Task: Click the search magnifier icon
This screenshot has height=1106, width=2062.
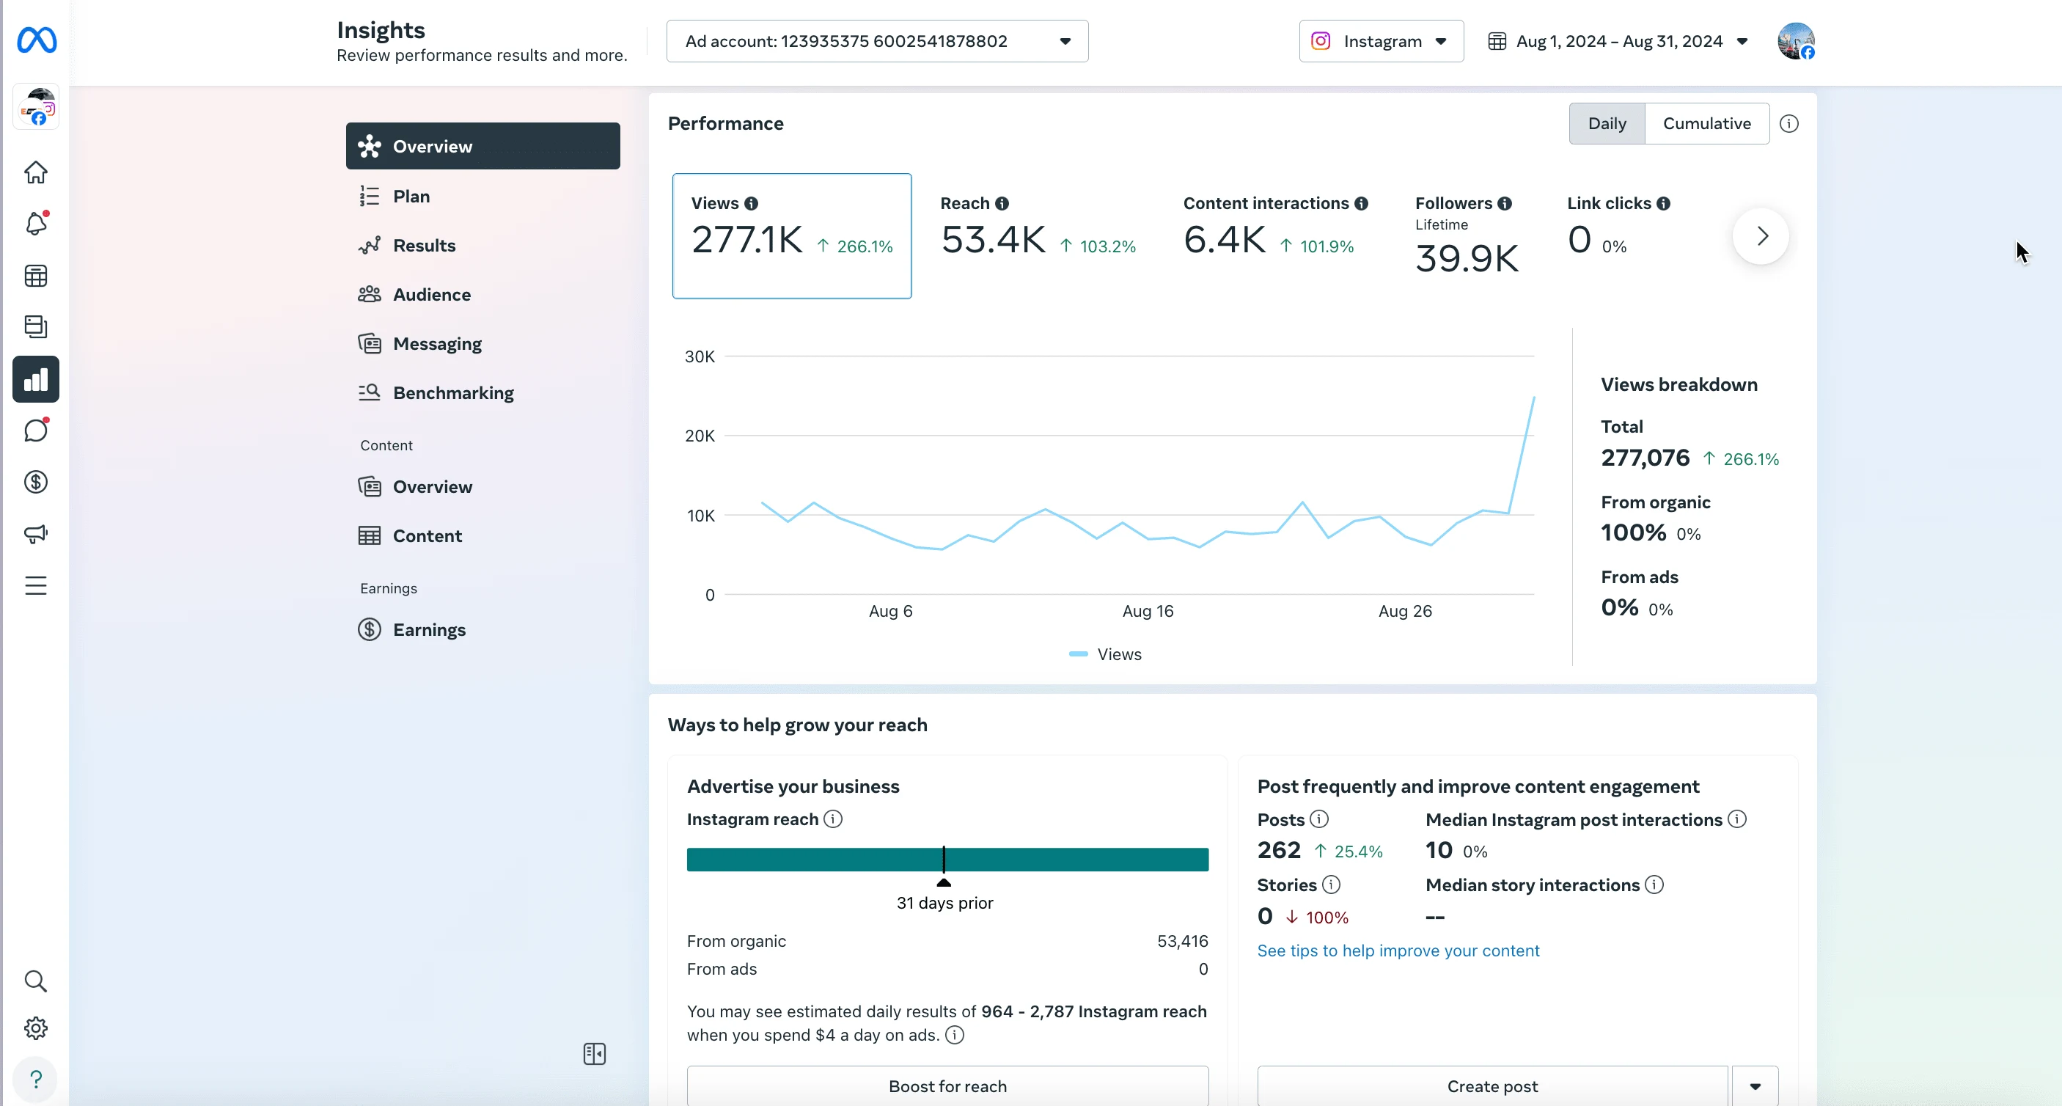Action: [36, 981]
